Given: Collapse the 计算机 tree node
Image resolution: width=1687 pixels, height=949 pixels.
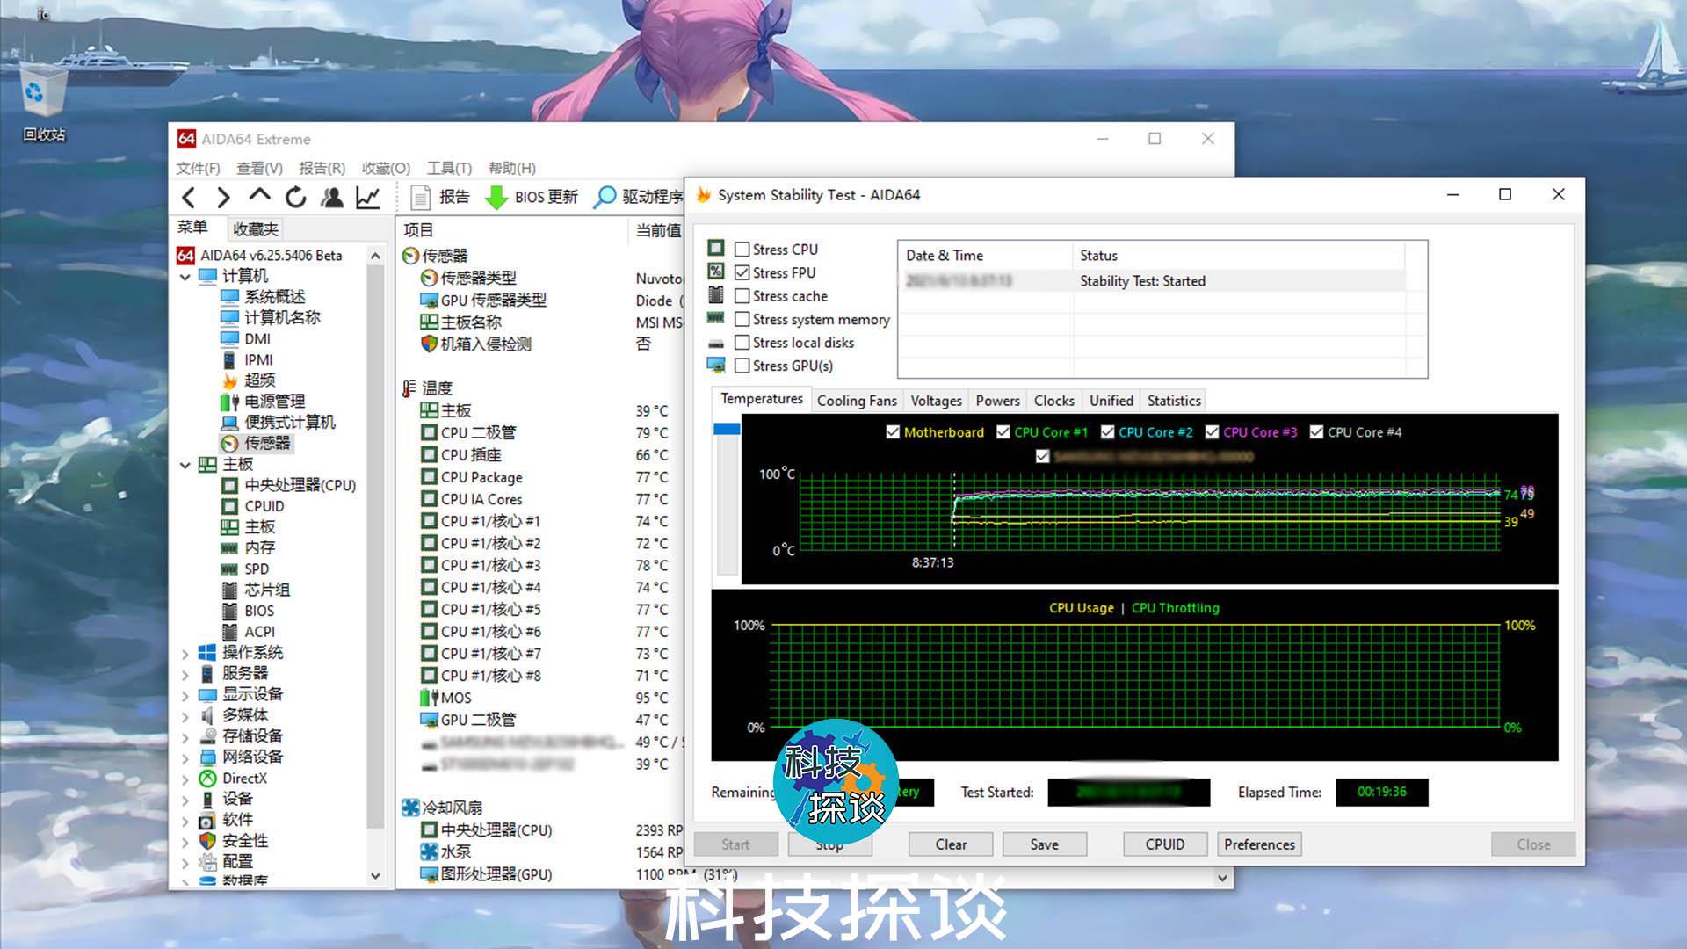Looking at the screenshot, I should (x=185, y=277).
